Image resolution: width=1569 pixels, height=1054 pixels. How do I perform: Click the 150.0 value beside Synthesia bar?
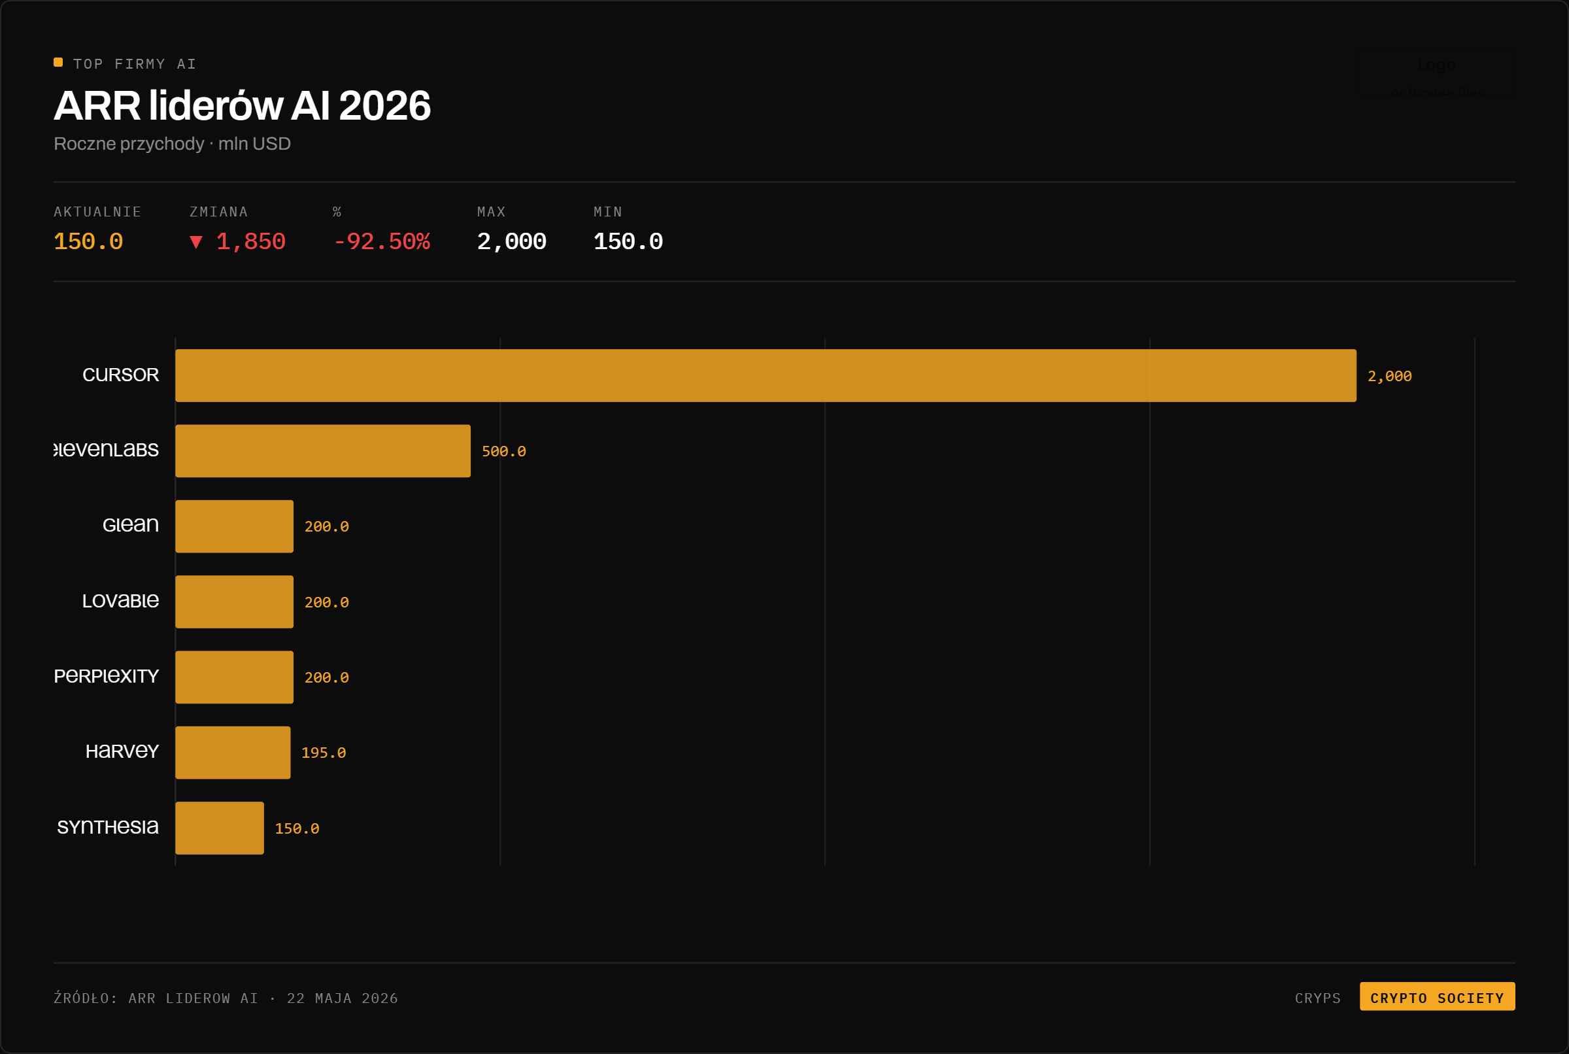click(297, 829)
